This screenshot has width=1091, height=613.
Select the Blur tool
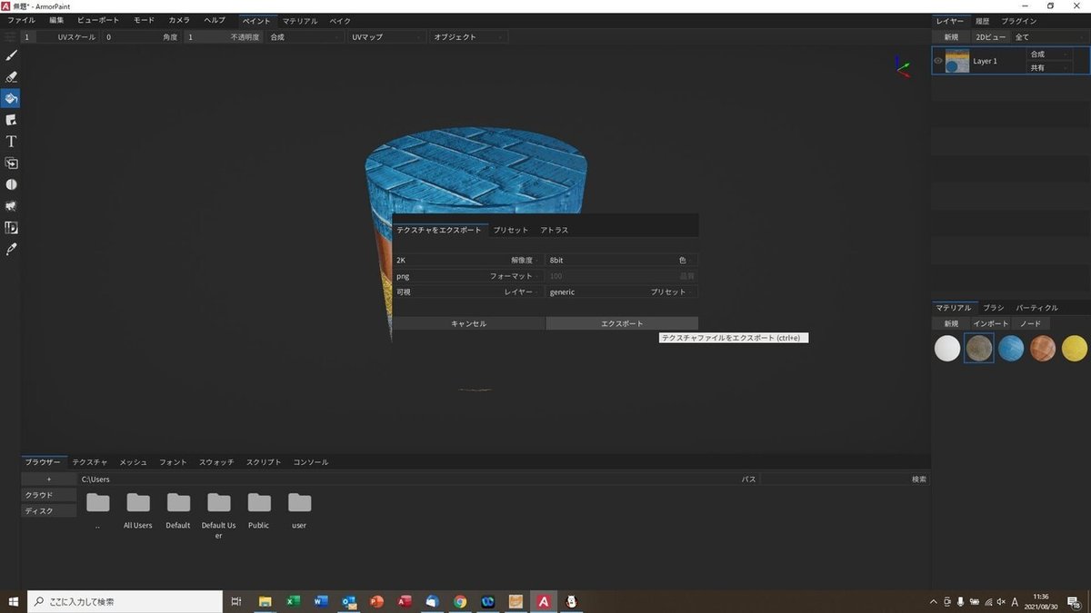click(x=12, y=184)
